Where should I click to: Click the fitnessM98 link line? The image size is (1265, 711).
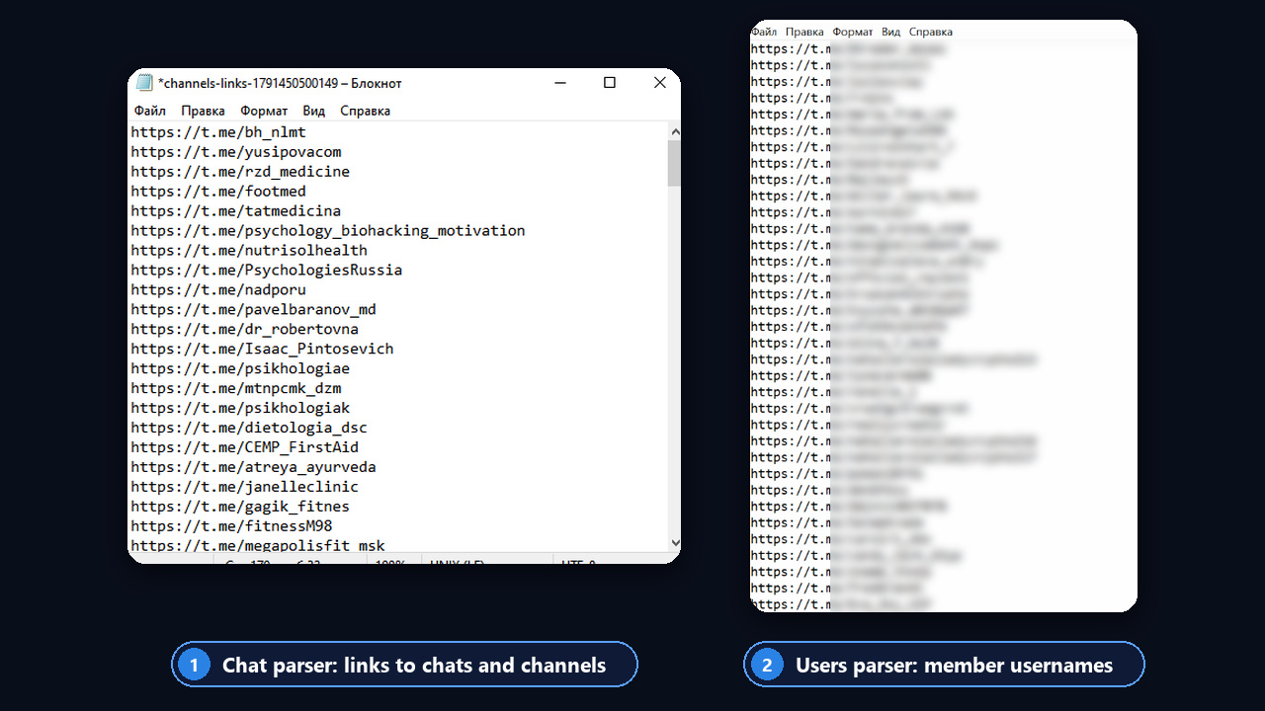232,526
